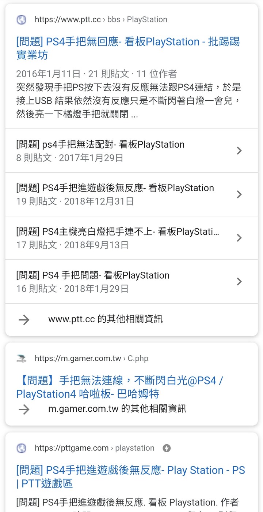Screen dimensions: 263x512
Task: Select the ps4手把無法配對 sub-result text
Action: [100, 145]
